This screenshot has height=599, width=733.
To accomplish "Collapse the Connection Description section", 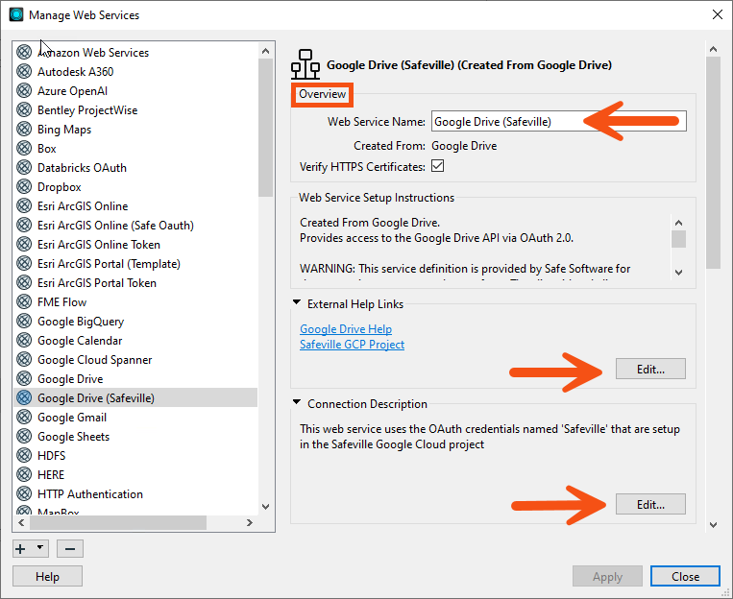I will click(x=297, y=402).
